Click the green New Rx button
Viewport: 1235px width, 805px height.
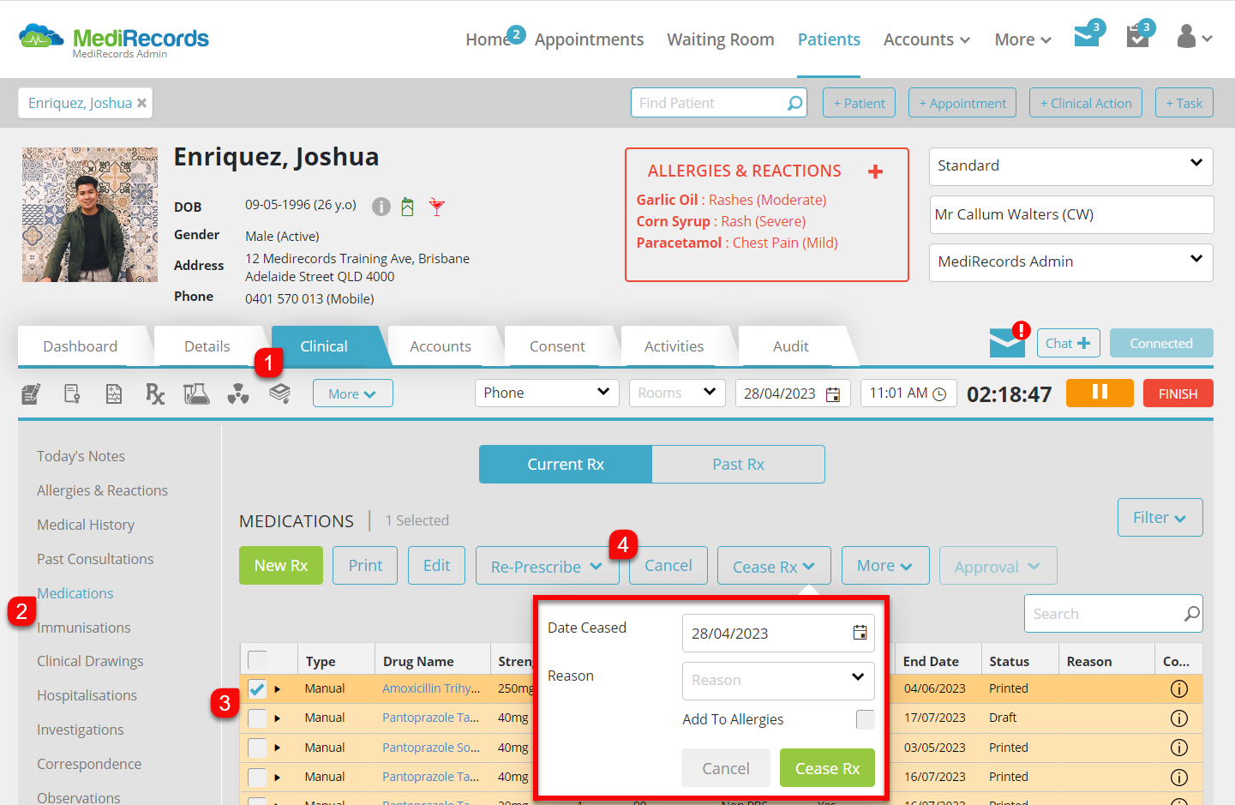(281, 566)
